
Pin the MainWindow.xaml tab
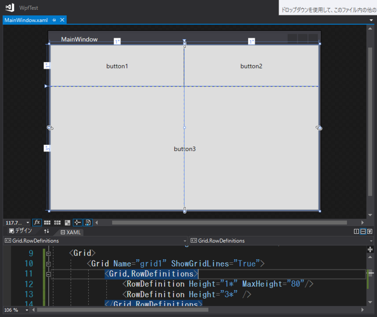point(54,20)
